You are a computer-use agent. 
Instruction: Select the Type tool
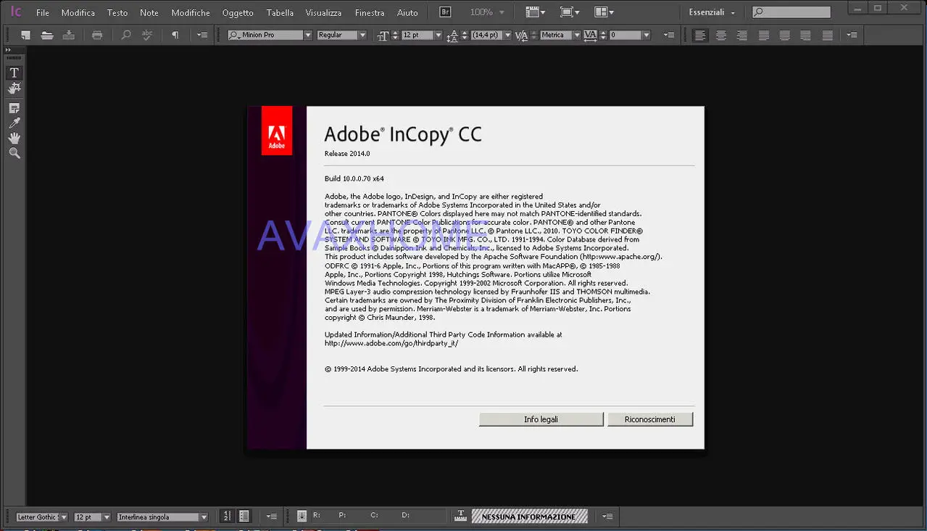(14, 73)
